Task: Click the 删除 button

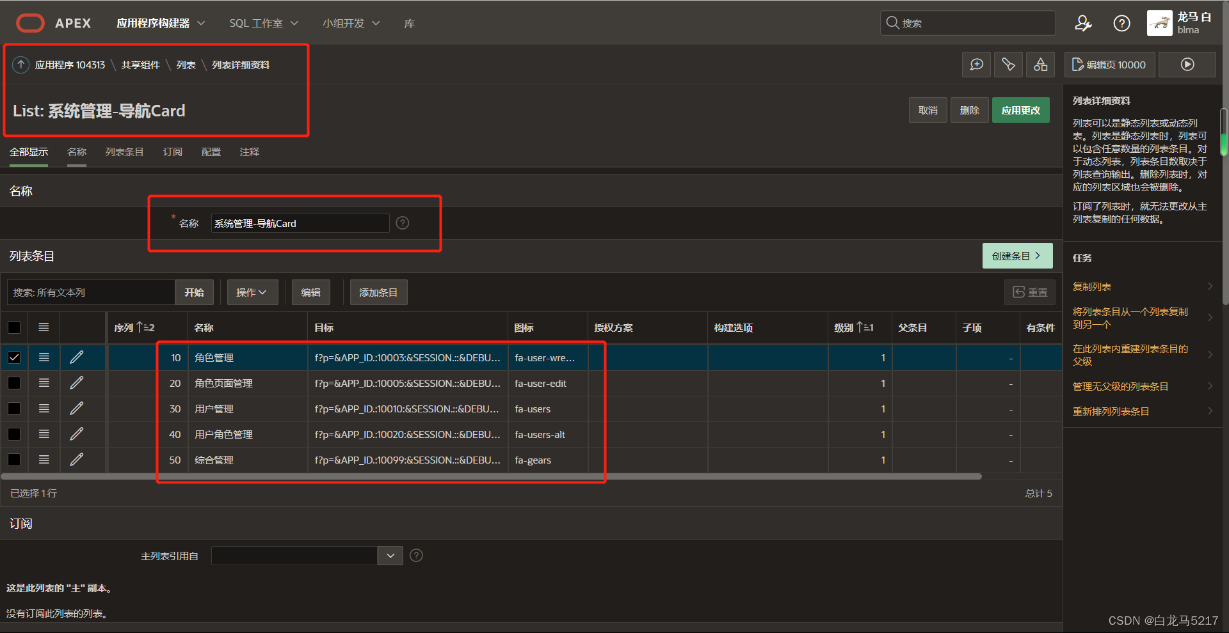Action: point(970,110)
